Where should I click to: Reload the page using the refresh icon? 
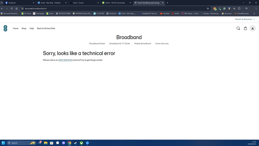[x=12, y=9]
